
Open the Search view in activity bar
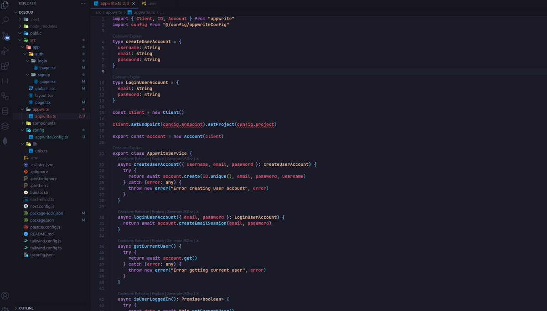click(x=5, y=20)
